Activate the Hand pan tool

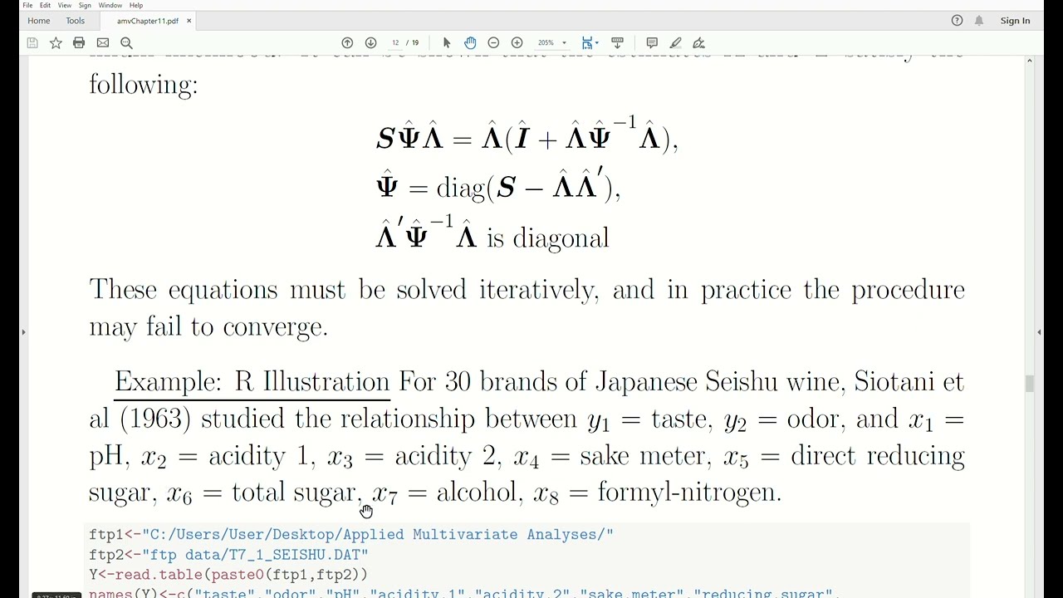[x=470, y=43]
